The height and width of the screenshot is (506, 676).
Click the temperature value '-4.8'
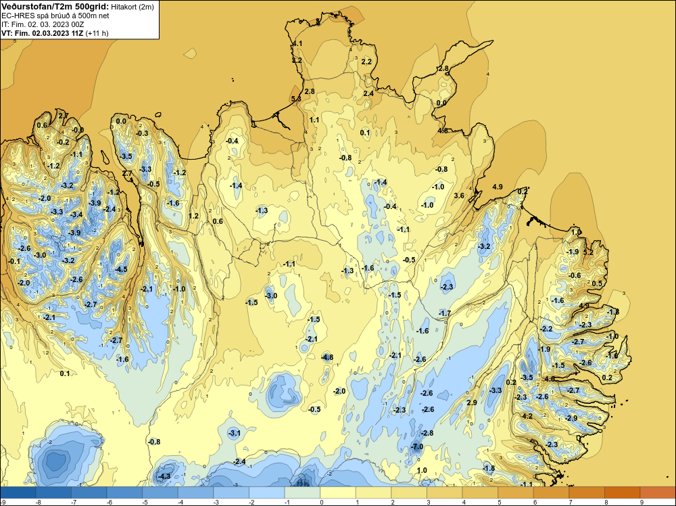point(327,357)
